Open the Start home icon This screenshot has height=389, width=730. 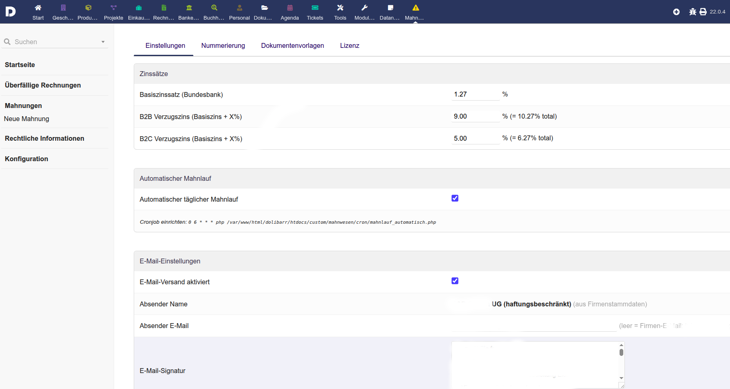tap(38, 8)
